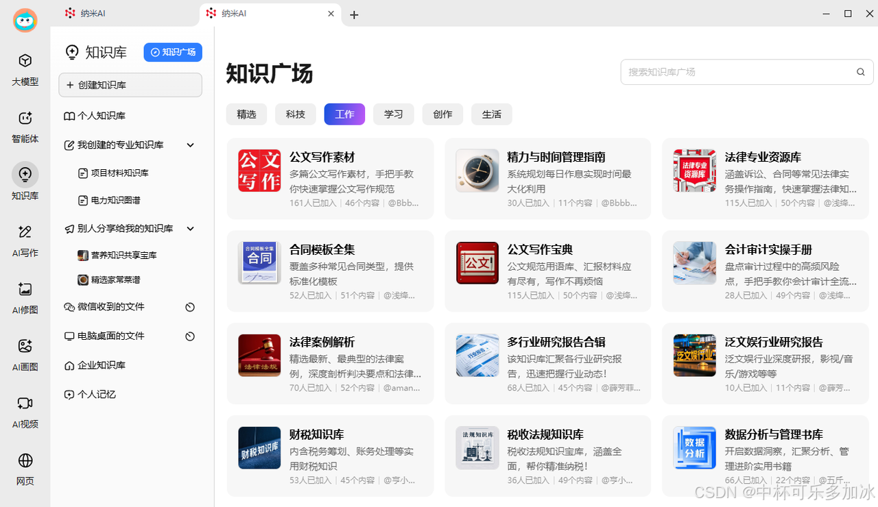878x507 pixels.
Task: Select the 工作 category tab
Action: click(x=344, y=114)
